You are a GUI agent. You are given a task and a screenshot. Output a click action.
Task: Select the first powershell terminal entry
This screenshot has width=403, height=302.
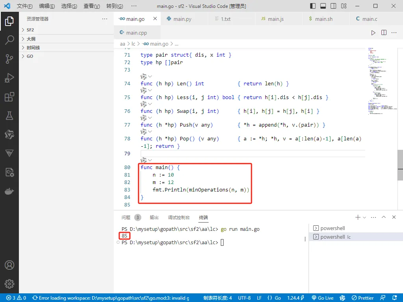pyautogui.click(x=356, y=228)
